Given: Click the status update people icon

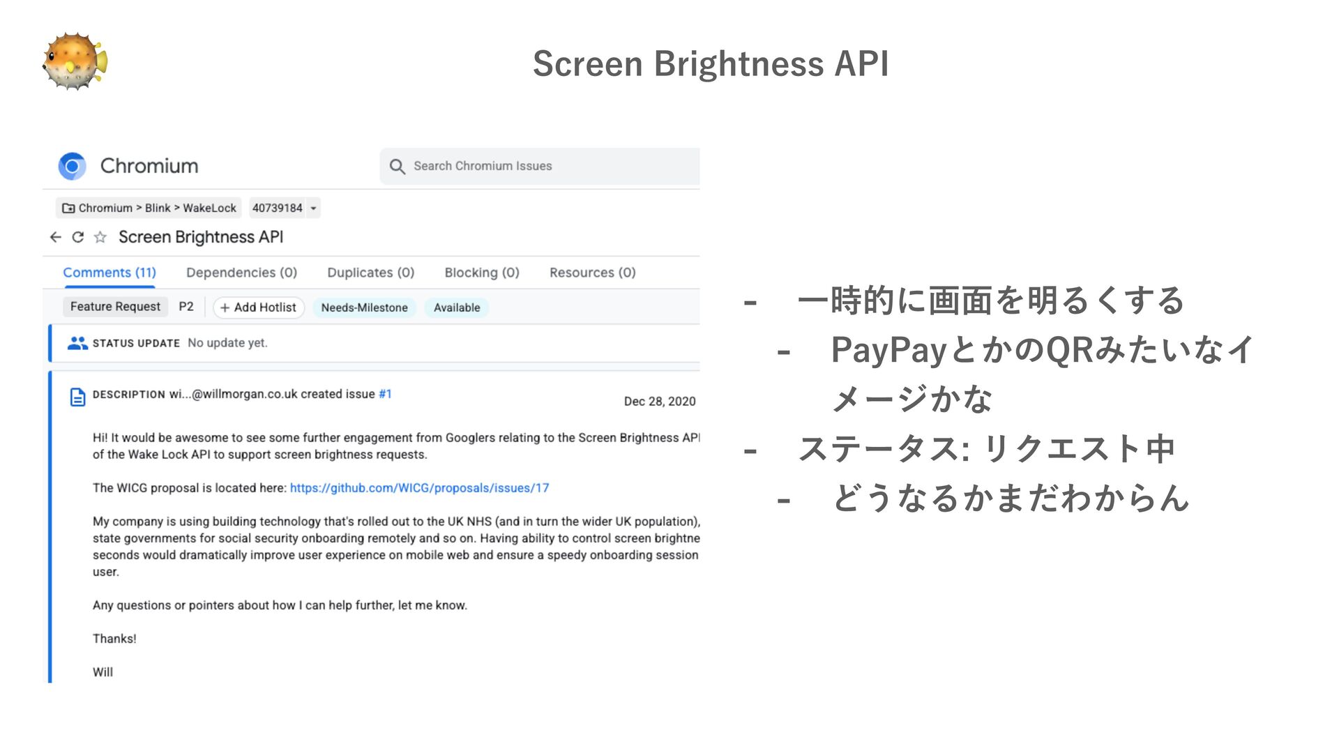Looking at the screenshot, I should point(77,343).
